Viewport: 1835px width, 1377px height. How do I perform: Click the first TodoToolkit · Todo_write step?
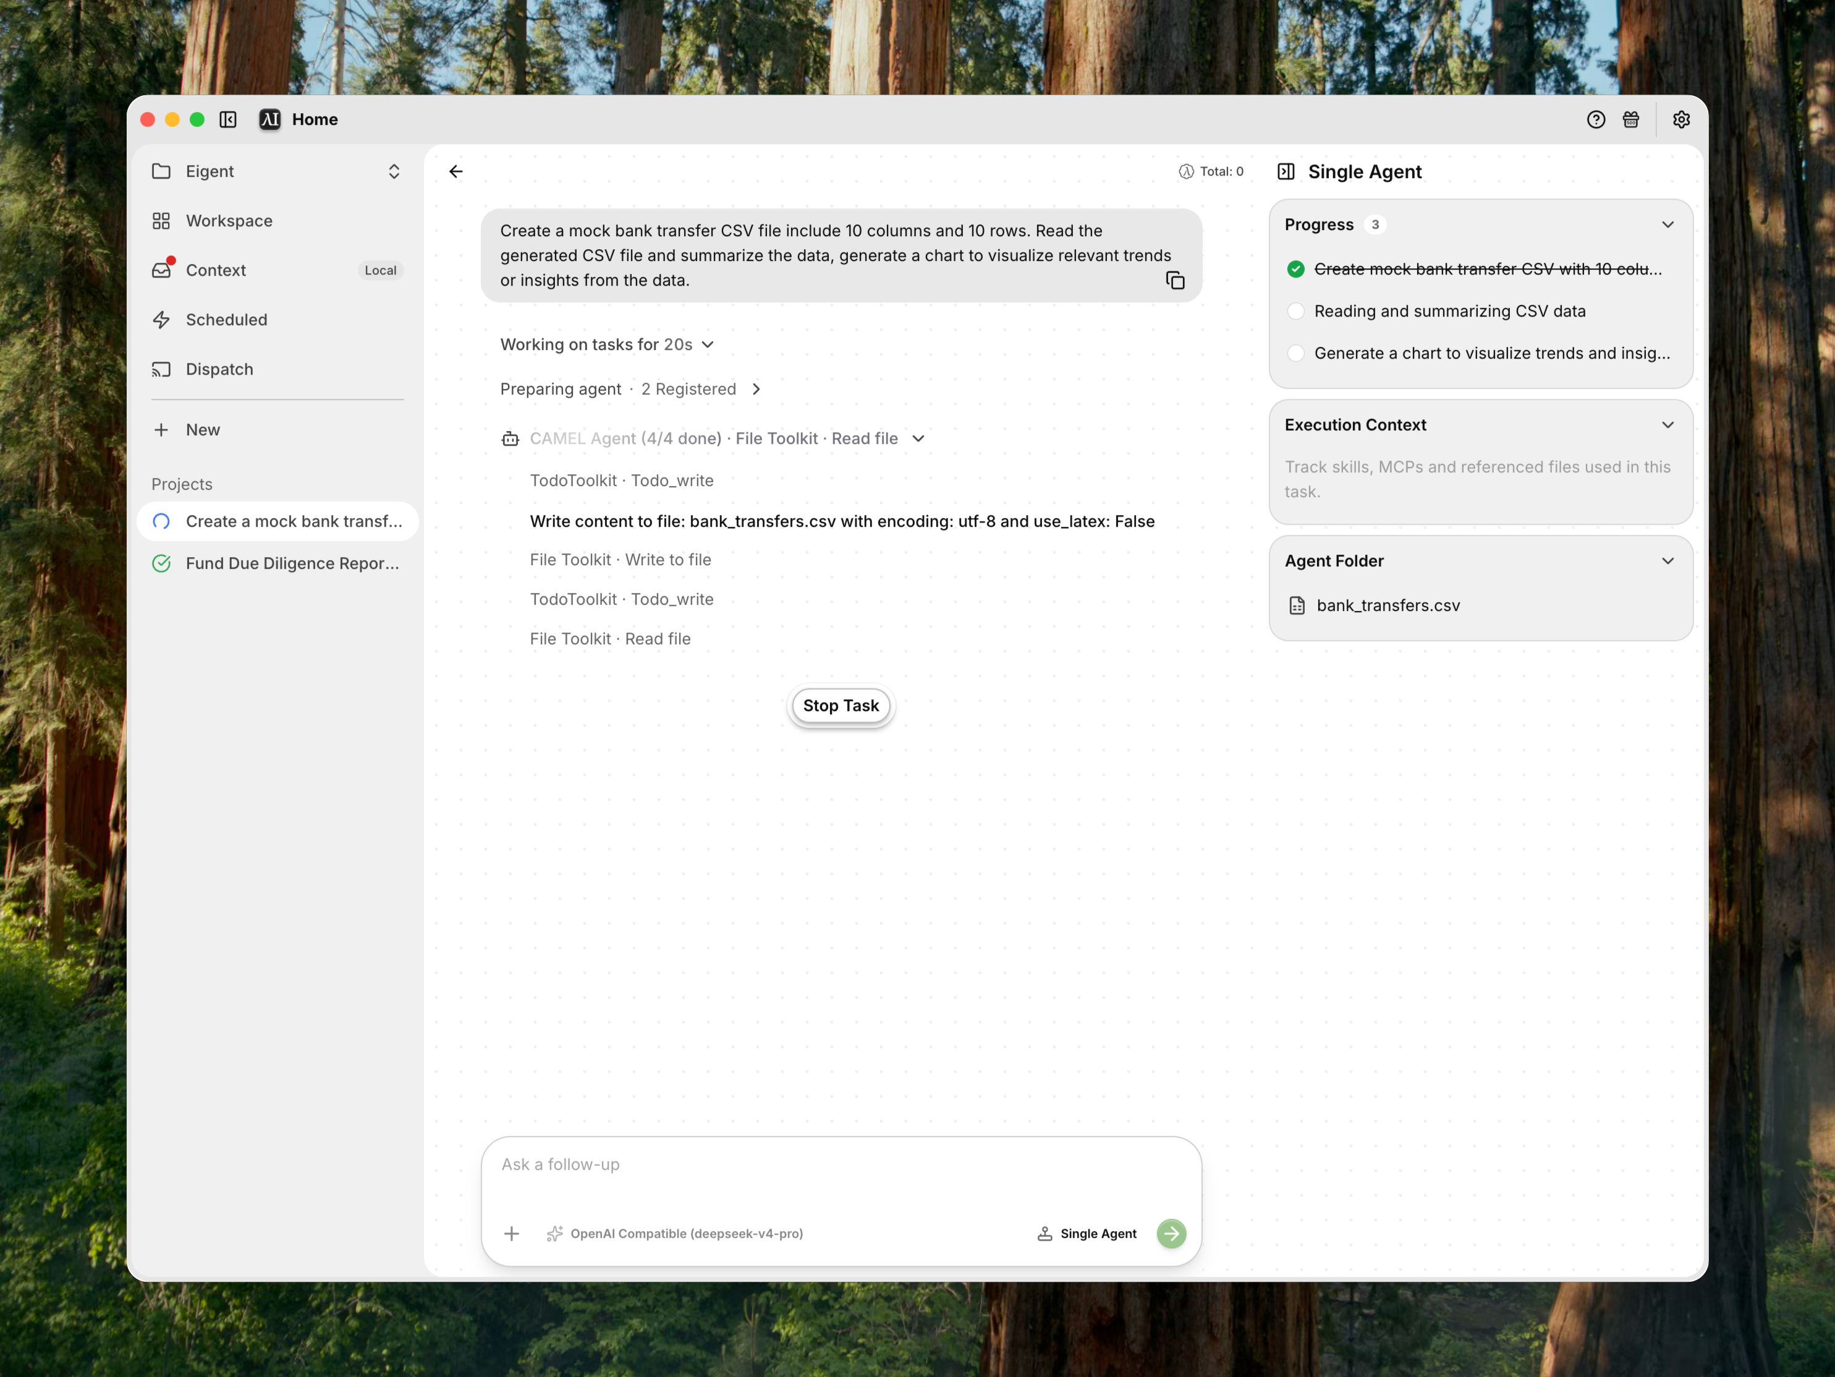[621, 480]
